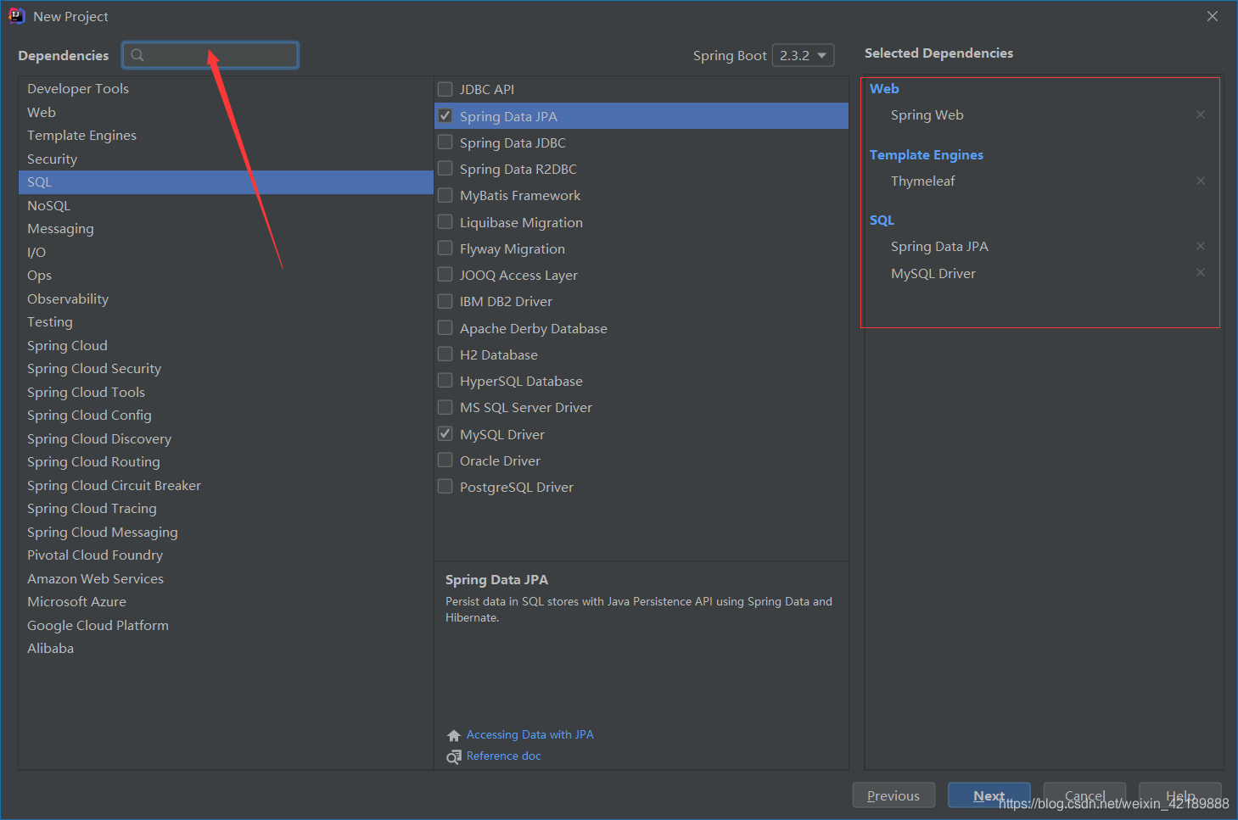This screenshot has width=1238, height=820.
Task: Open the Help button
Action: coord(1180,795)
